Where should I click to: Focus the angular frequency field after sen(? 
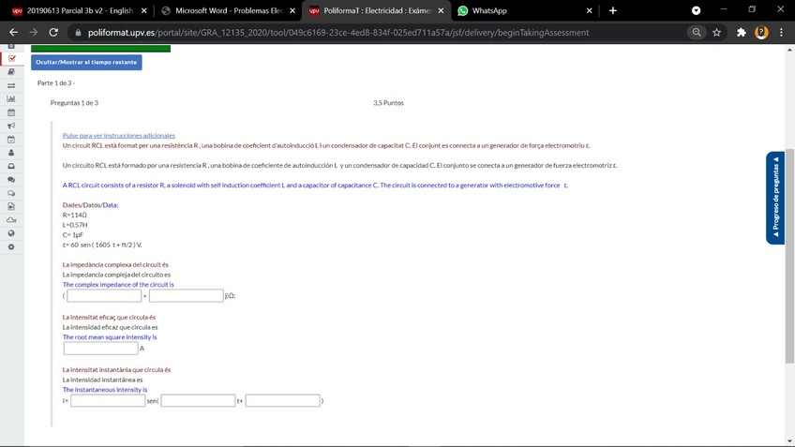(198, 401)
